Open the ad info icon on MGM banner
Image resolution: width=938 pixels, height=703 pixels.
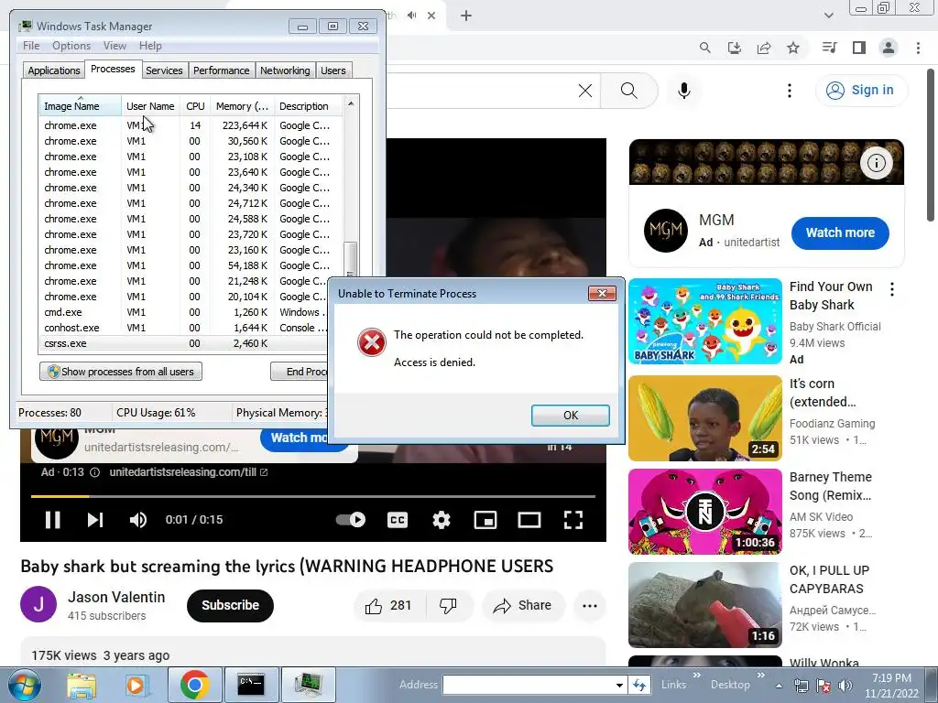877,163
